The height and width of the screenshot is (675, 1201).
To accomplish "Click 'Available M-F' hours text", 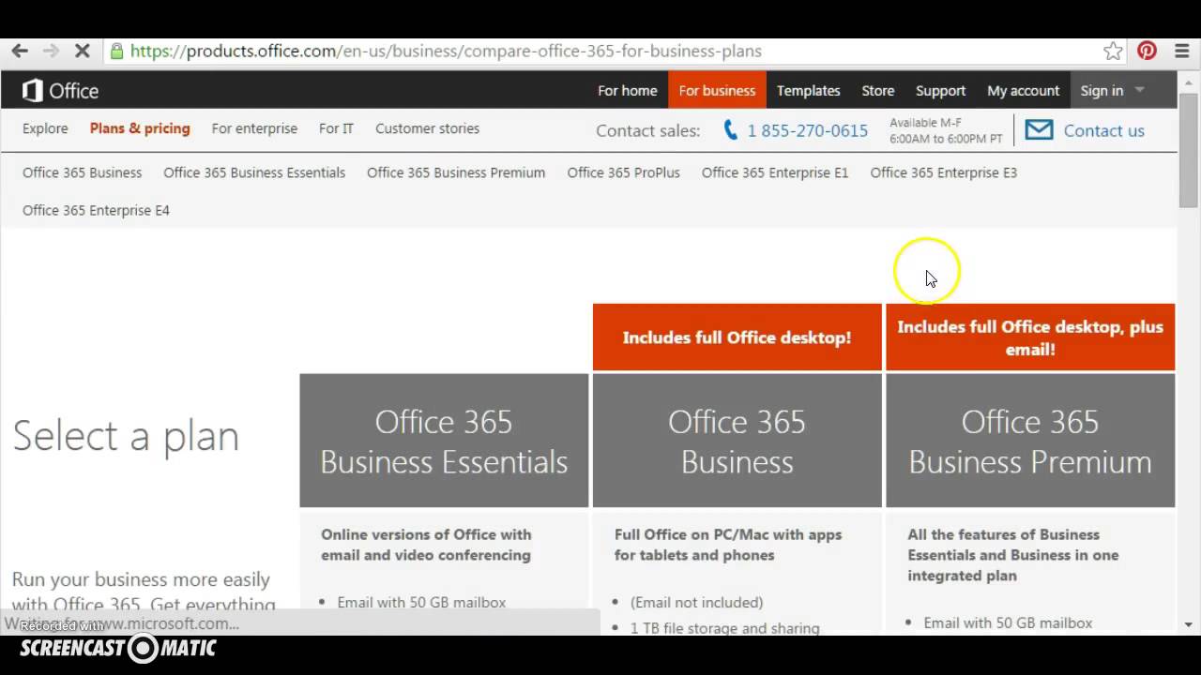I will (926, 123).
